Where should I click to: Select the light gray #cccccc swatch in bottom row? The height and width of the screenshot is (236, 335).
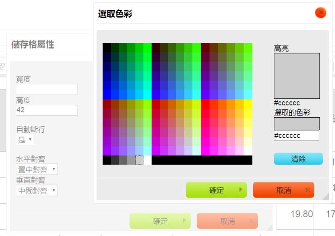click(x=139, y=160)
